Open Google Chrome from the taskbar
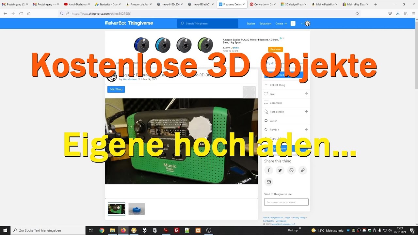 (102, 230)
